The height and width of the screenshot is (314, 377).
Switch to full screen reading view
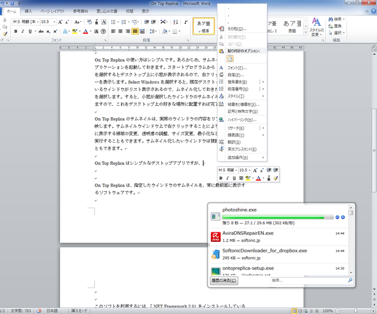click(x=300, y=311)
